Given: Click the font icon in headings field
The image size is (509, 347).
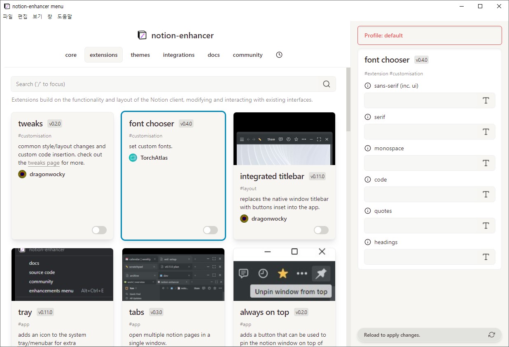Looking at the screenshot, I should (x=486, y=257).
